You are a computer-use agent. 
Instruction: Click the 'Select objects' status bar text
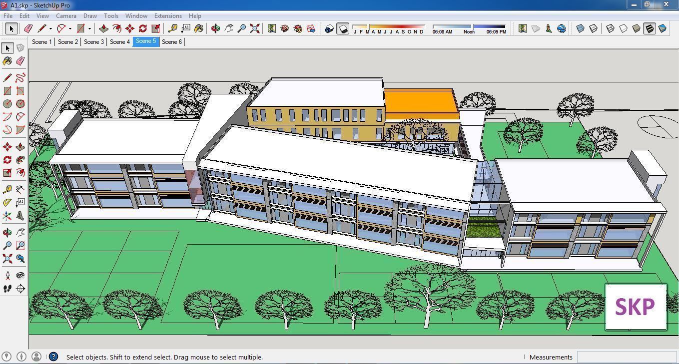point(164,357)
